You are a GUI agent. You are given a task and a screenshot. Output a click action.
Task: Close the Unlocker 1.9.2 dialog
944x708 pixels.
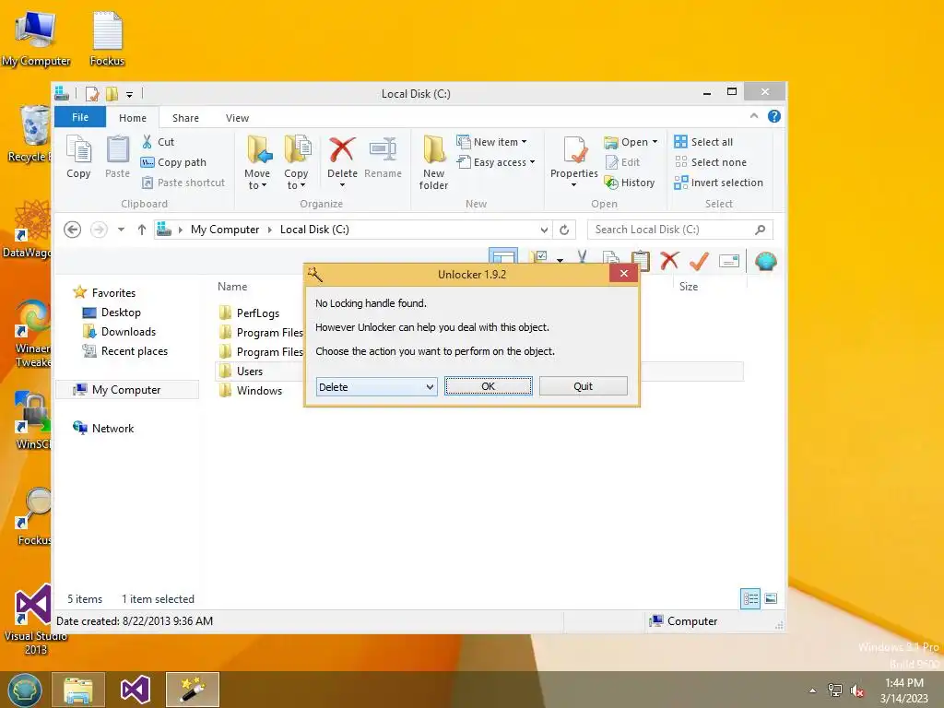(624, 274)
